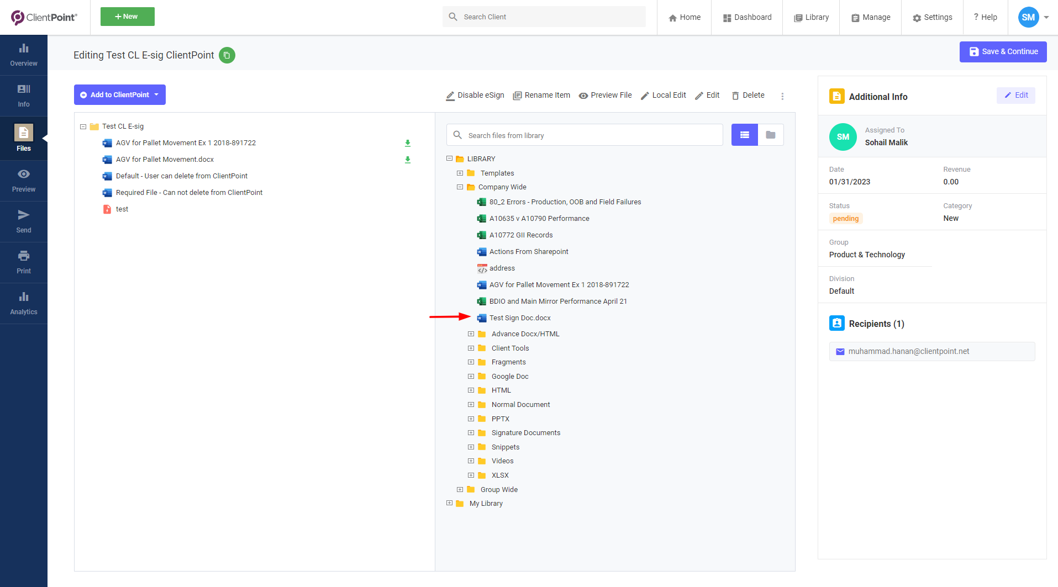Open the Analytics sidebar section
Image resolution: width=1058 pixels, height=587 pixels.
24,304
